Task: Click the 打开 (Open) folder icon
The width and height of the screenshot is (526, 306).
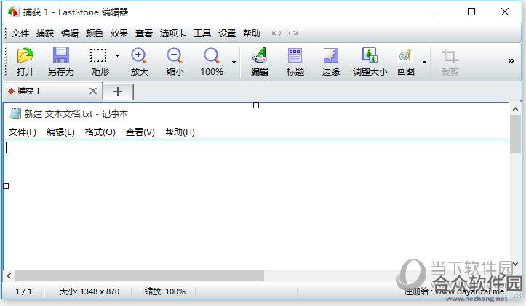Action: pos(25,55)
